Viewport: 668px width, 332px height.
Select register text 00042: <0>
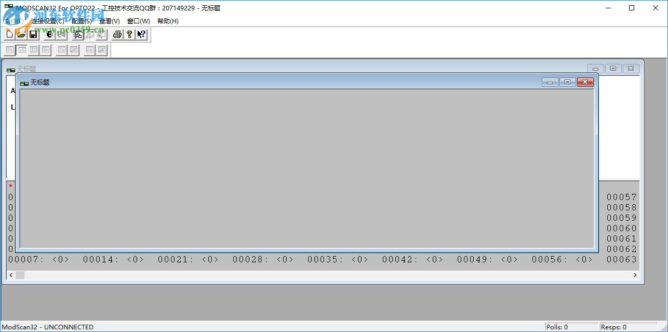tap(412, 259)
